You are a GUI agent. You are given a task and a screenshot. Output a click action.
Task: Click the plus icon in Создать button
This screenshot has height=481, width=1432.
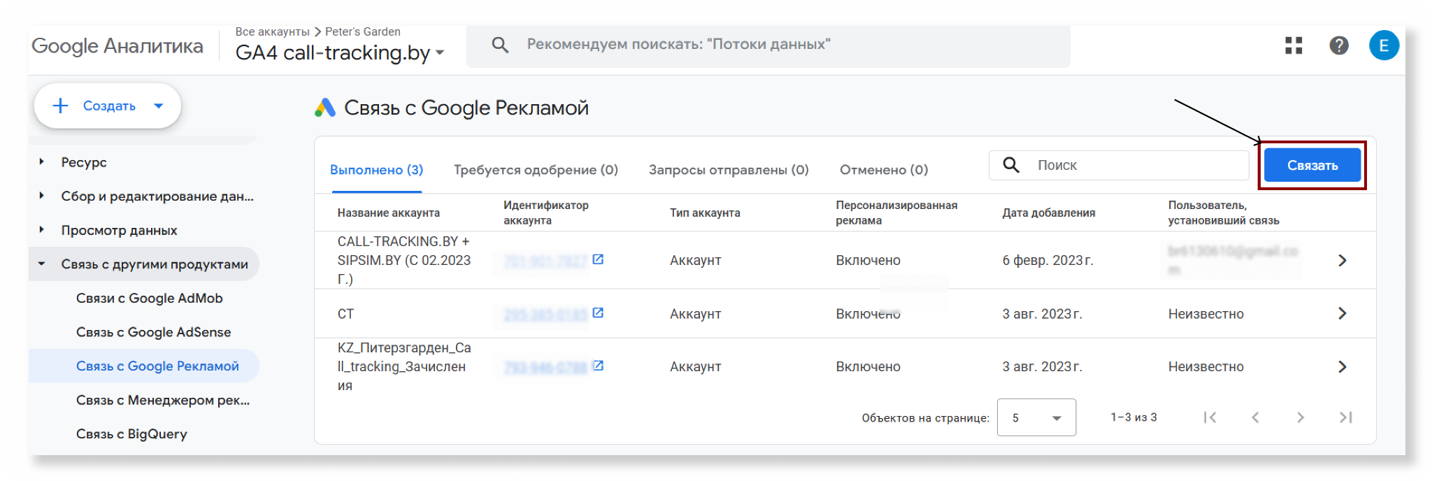pyautogui.click(x=61, y=106)
